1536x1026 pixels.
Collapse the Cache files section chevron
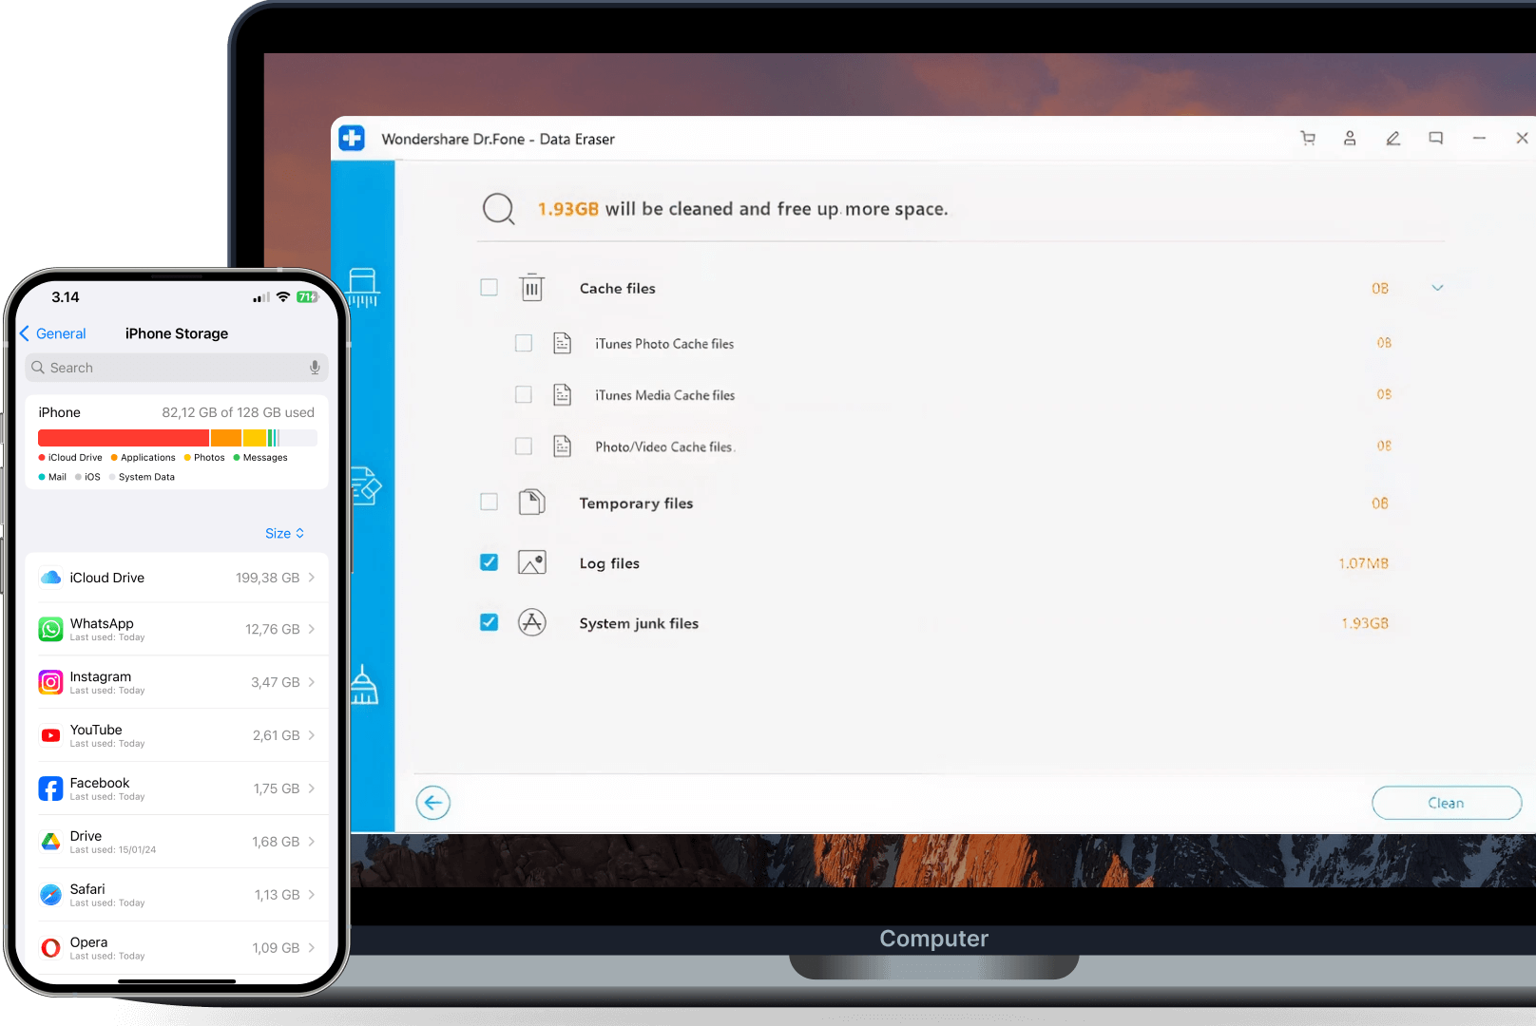(x=1437, y=288)
